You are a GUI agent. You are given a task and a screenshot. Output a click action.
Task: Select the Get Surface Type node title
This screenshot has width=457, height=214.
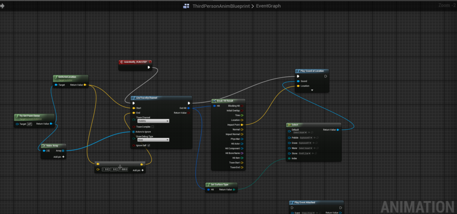[x=219, y=185]
